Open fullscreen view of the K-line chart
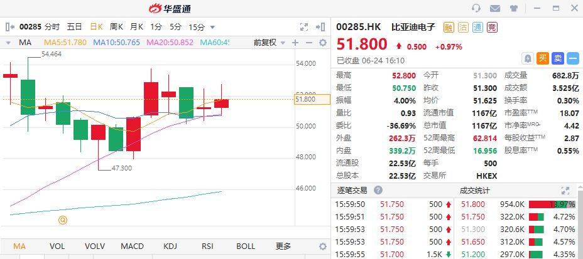583x259 pixels. coord(304,27)
